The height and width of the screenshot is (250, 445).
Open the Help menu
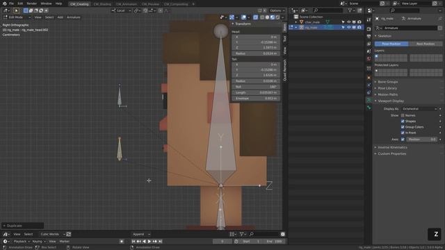pyautogui.click(x=58, y=3)
